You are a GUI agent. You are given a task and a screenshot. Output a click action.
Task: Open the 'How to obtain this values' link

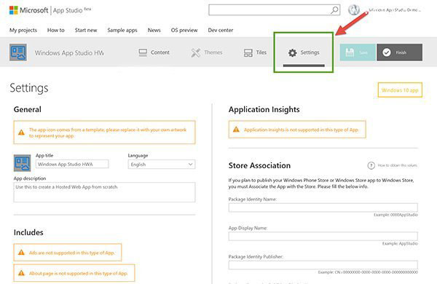click(398, 165)
